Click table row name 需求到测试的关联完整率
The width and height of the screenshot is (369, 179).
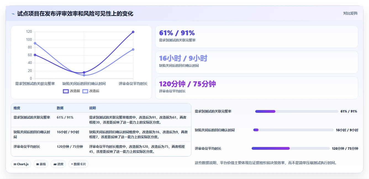(x=32, y=117)
